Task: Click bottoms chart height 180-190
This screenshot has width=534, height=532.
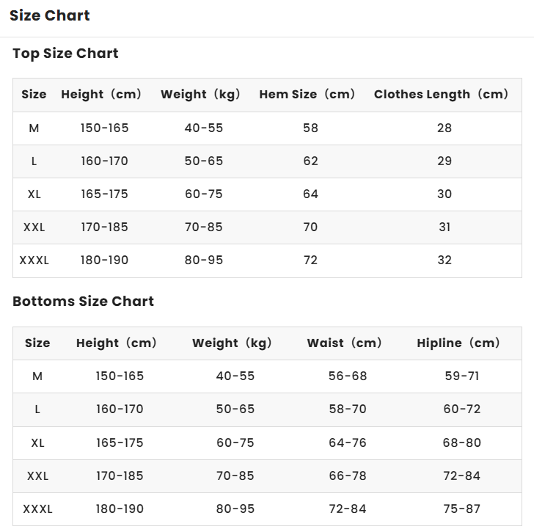Action: (x=120, y=509)
